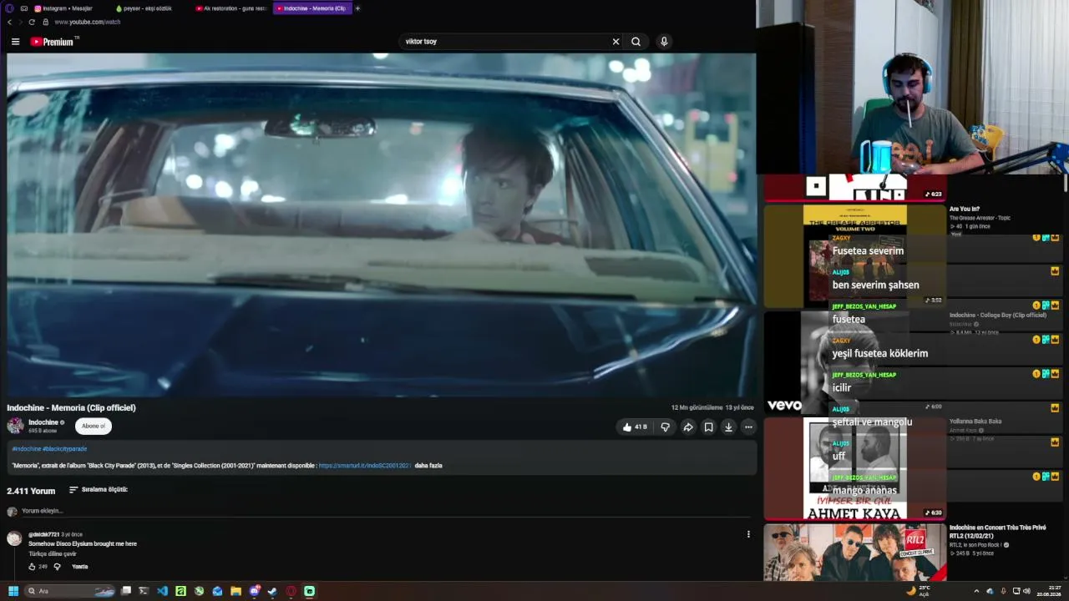This screenshot has height=601, width=1069.
Task: Open the comment's three-dot options menu
Action: tap(748, 534)
